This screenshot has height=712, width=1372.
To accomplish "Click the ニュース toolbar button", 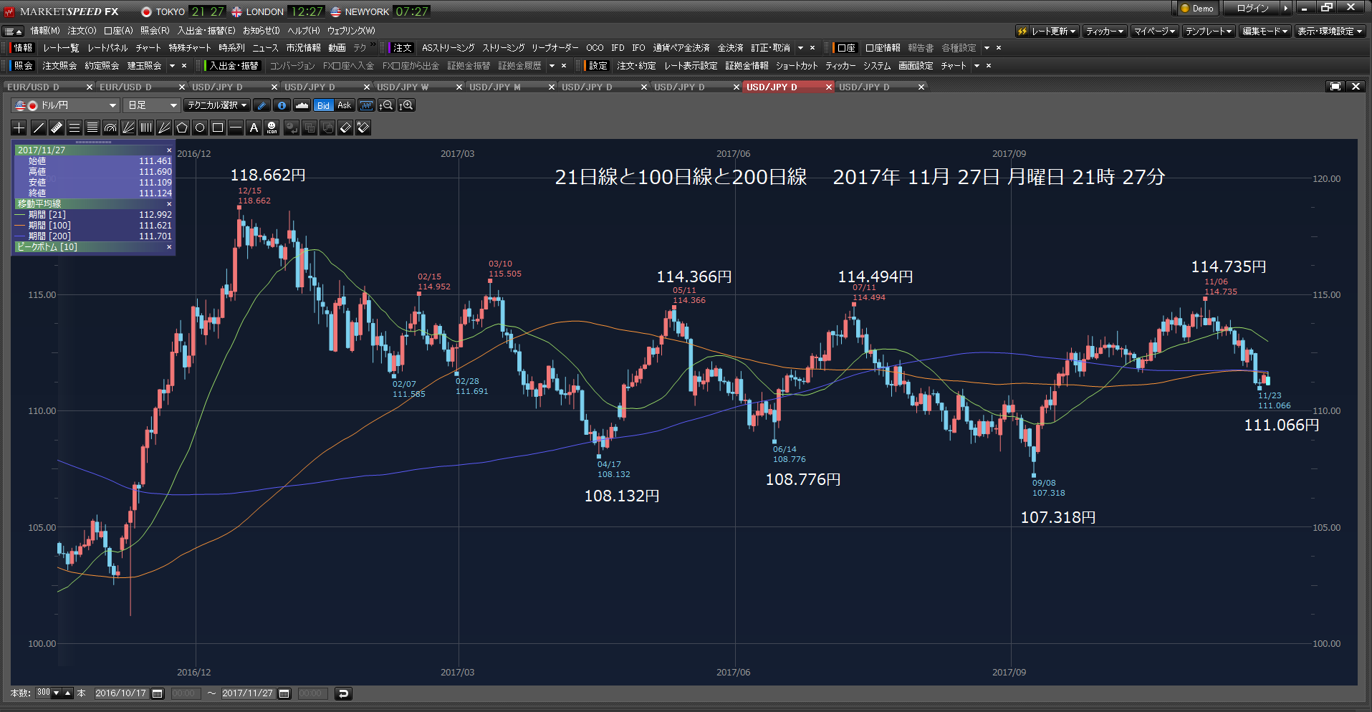I will (x=265, y=48).
